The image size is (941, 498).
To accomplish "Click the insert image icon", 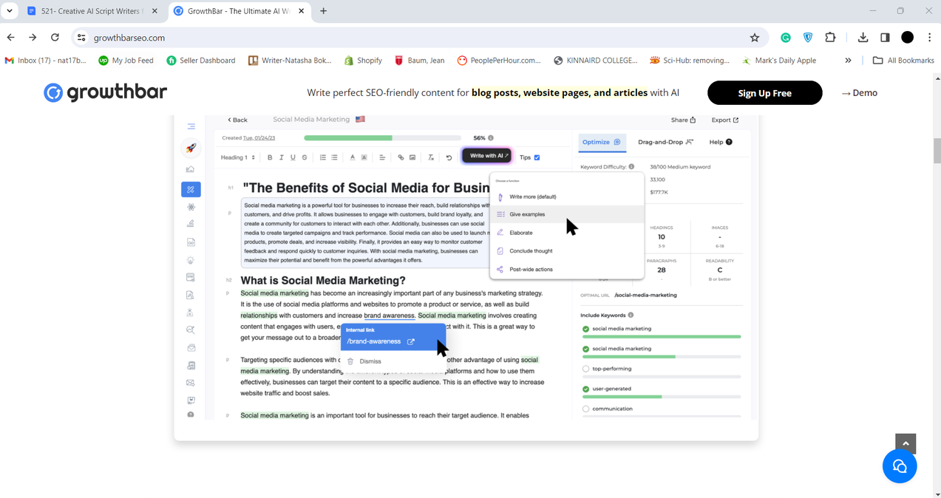I will (x=412, y=157).
